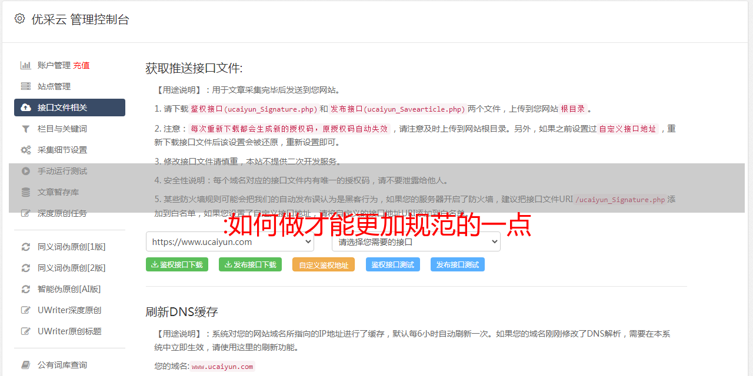
Task: Open UWriter原创标题 menu entry
Action: (69, 331)
